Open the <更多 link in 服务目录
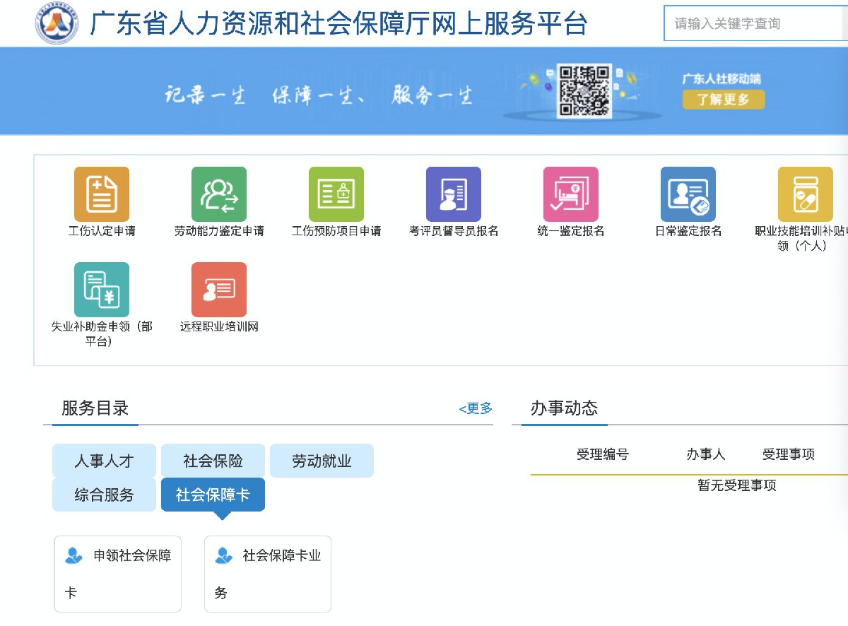This screenshot has width=848, height=626. (x=476, y=408)
